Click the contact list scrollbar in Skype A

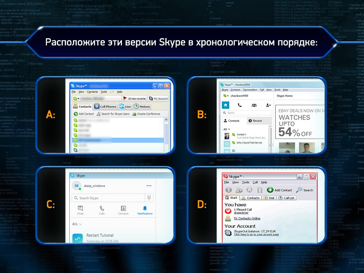[x=166, y=135]
